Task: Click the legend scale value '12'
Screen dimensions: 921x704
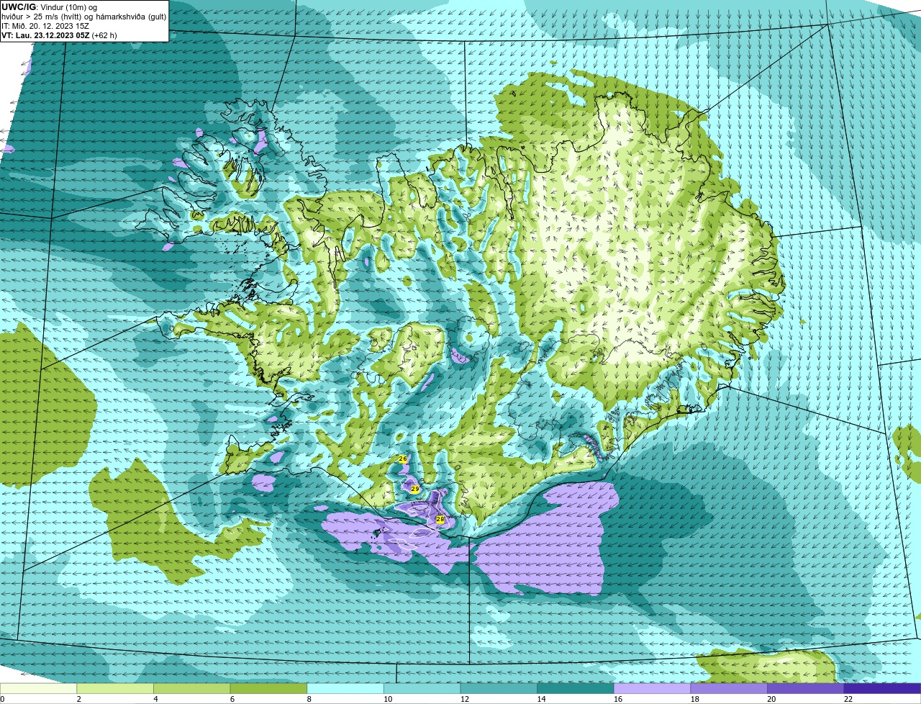Action: [465, 699]
